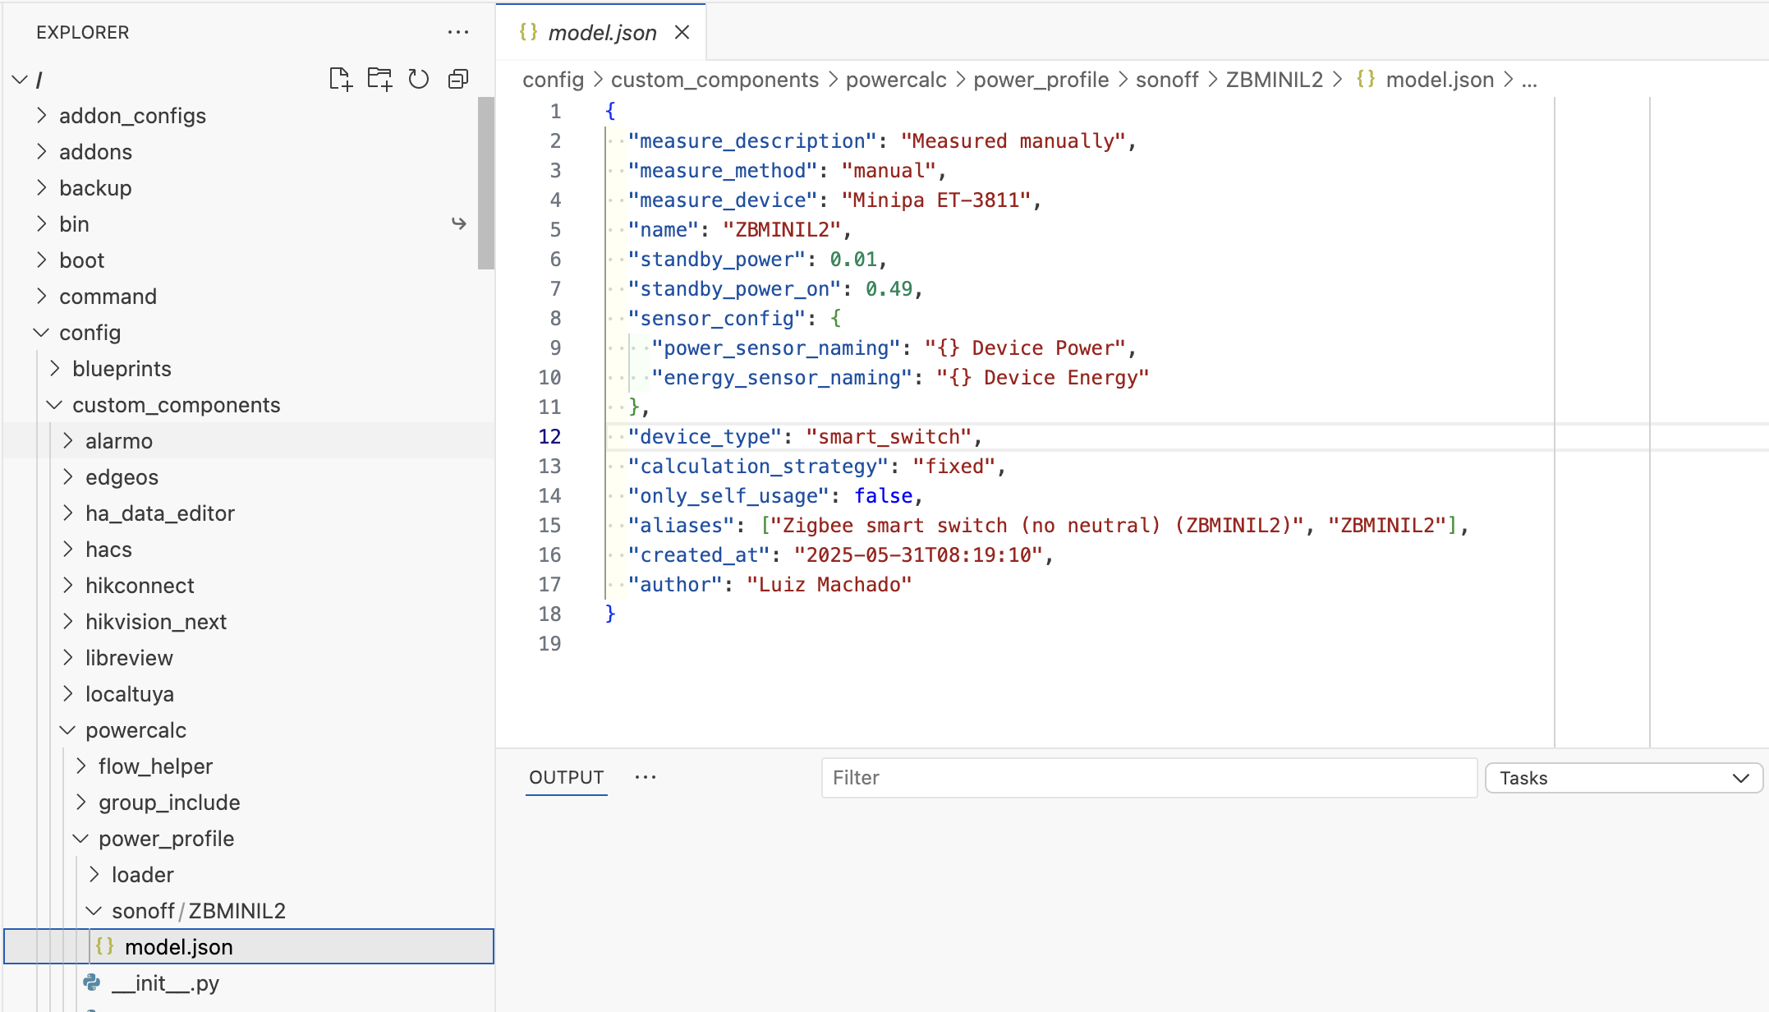
Task: Click the powercalc breadcrumb segment
Action: coord(895,80)
